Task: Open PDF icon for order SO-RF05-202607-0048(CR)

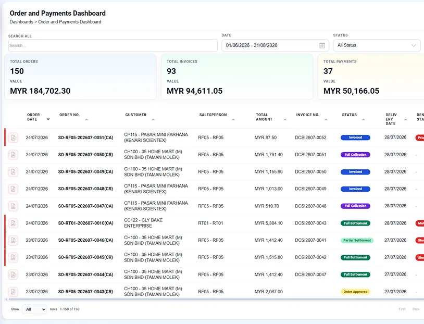Action: click(x=13, y=189)
